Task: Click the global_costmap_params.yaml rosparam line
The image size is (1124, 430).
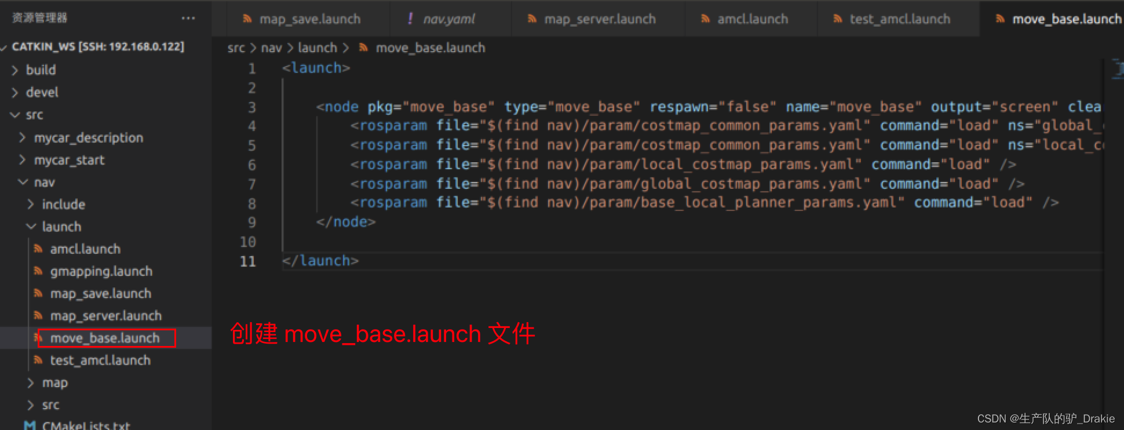Action: (687, 184)
